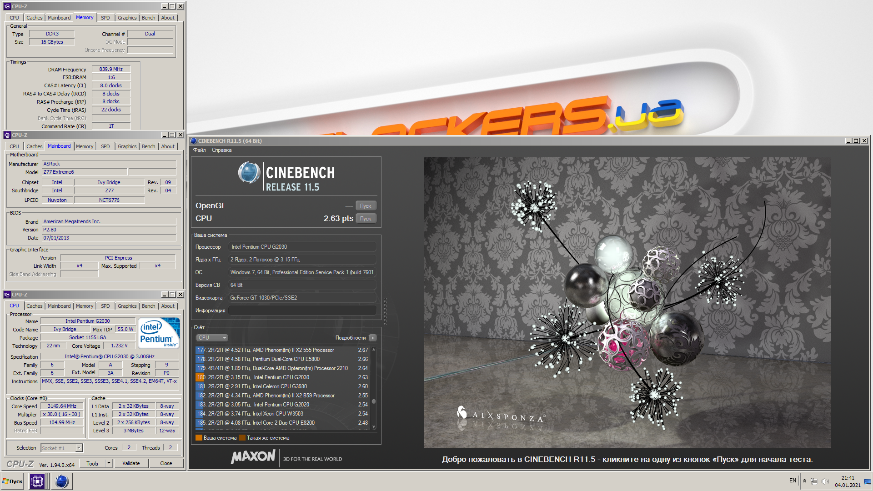The image size is (873, 491).
Task: Run the OpenGL test with Пуск
Action: pos(366,206)
